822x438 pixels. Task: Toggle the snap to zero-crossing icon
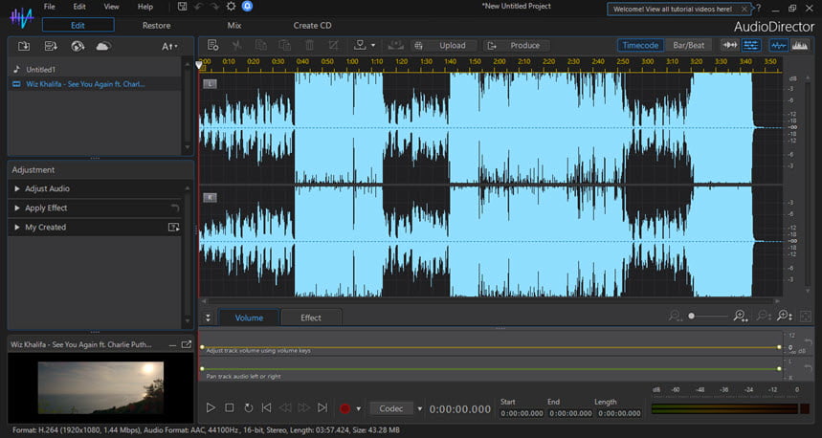(730, 46)
